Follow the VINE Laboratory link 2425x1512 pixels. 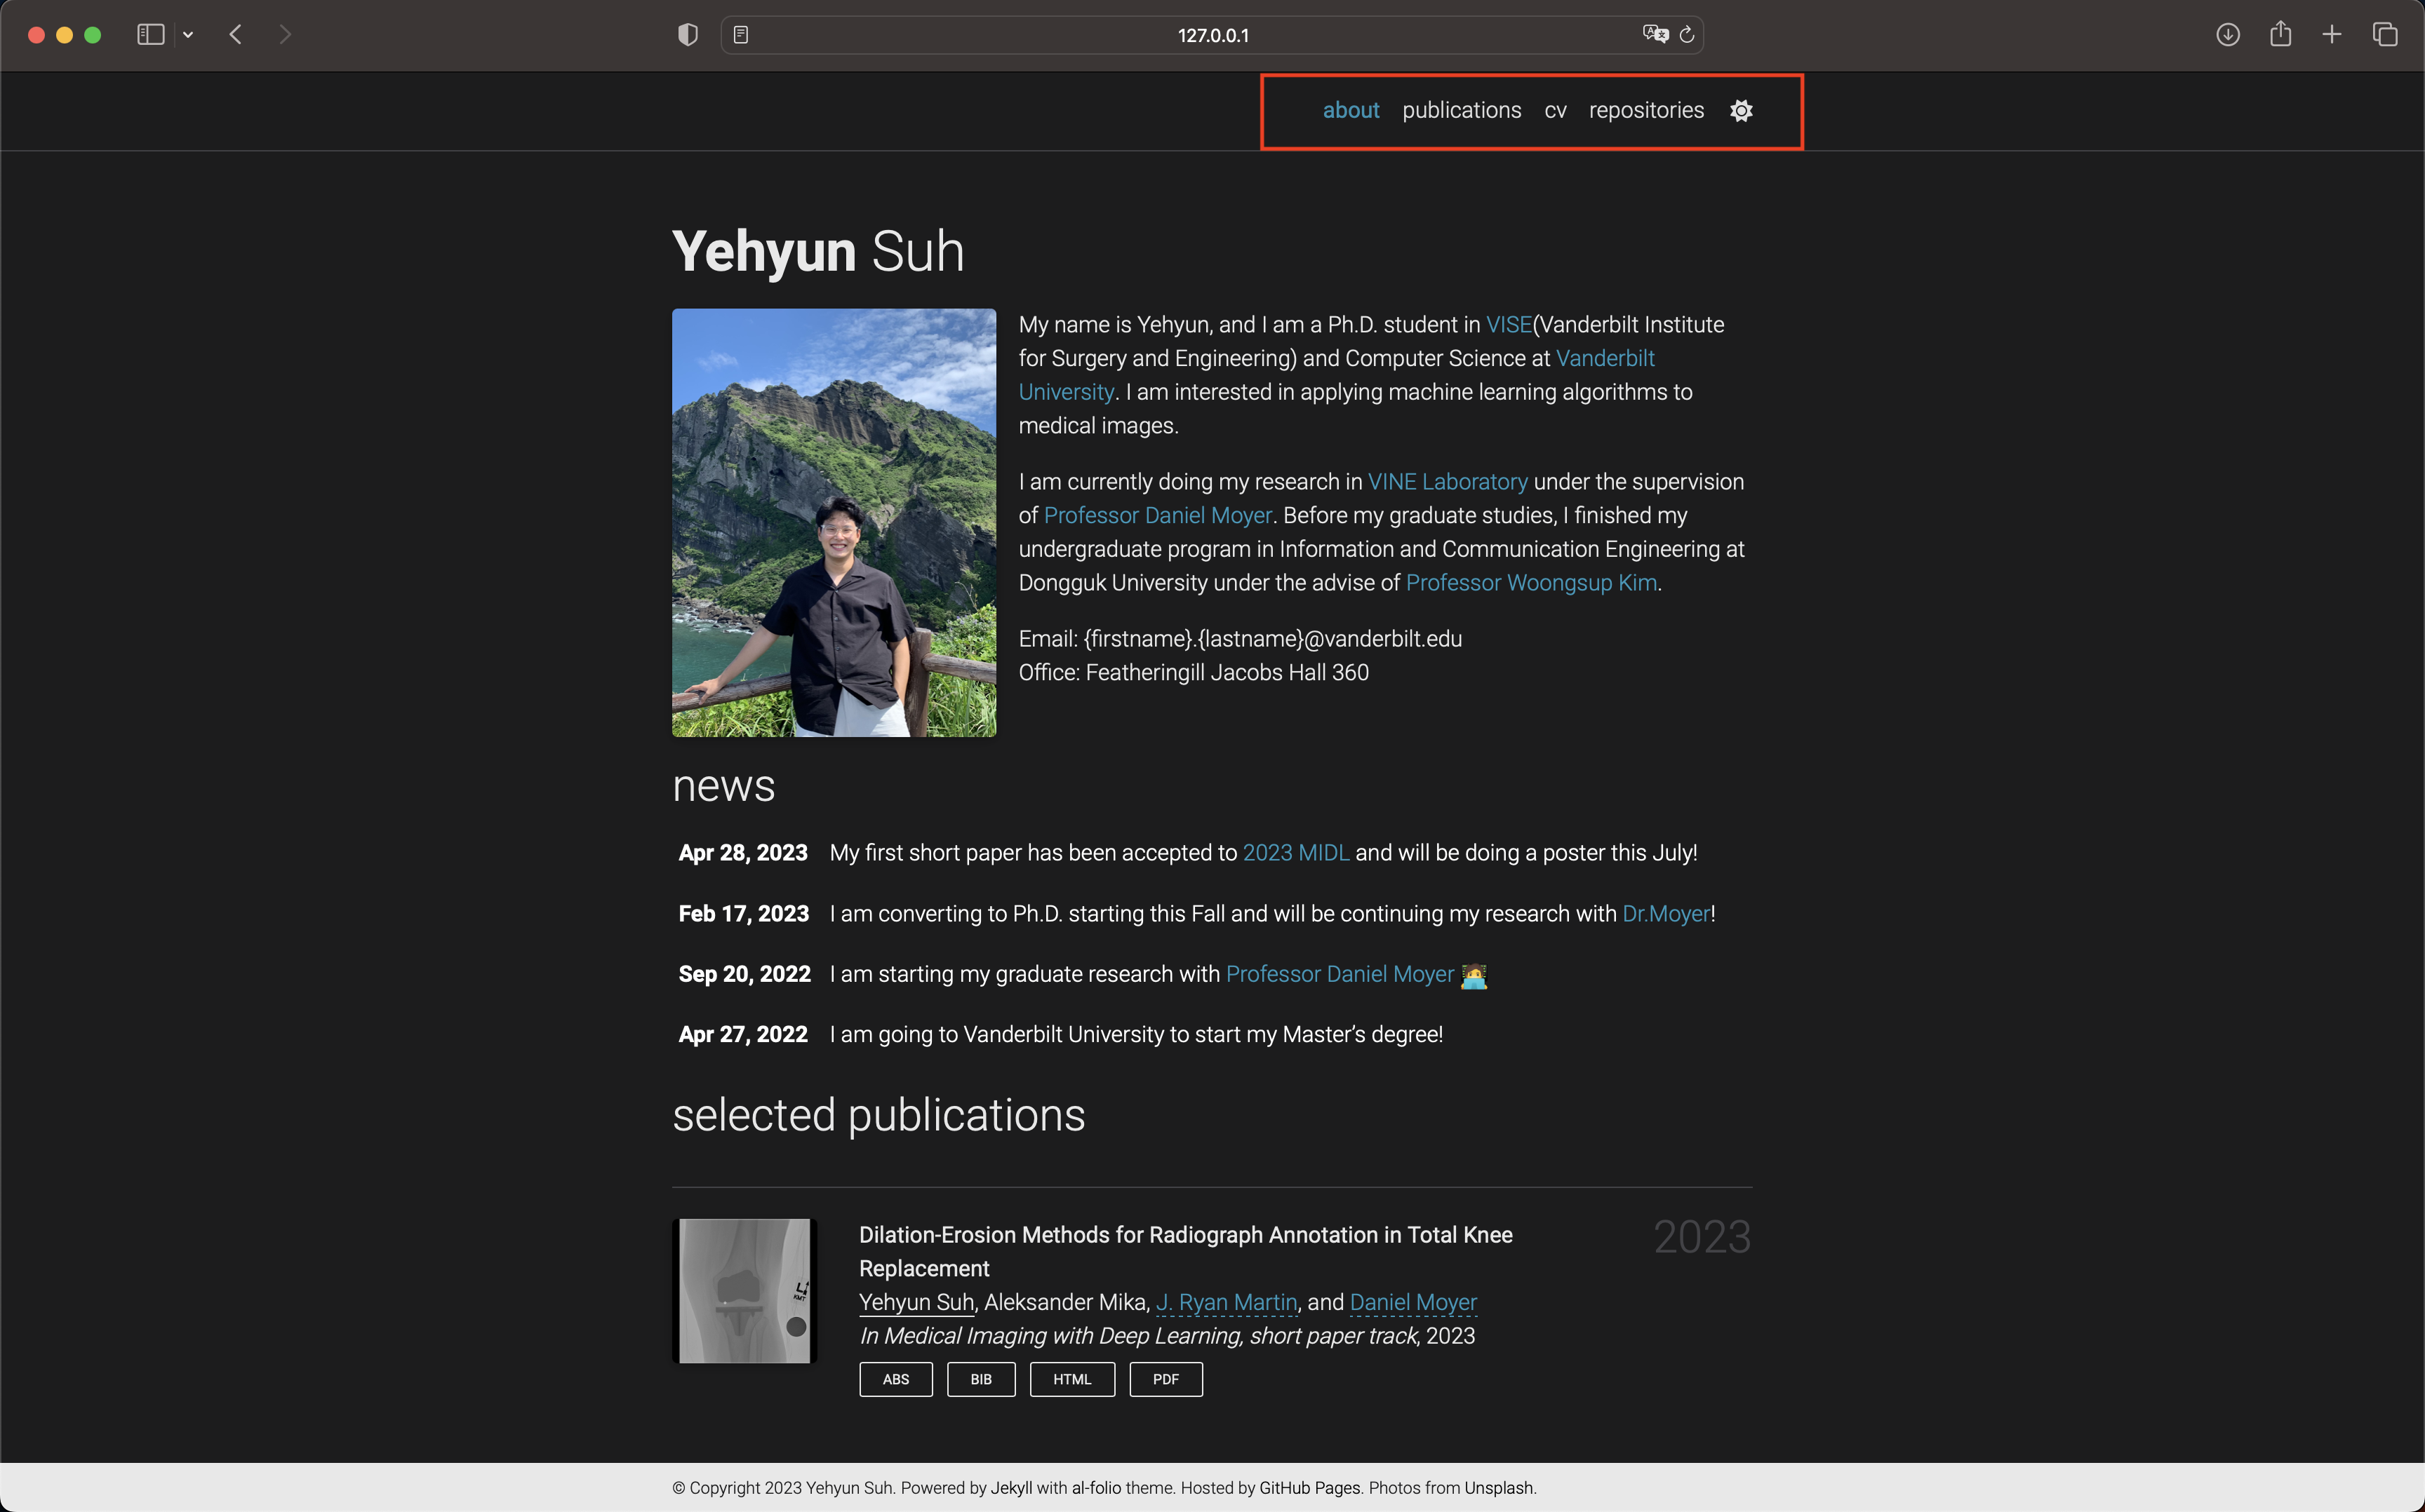[x=1447, y=482]
